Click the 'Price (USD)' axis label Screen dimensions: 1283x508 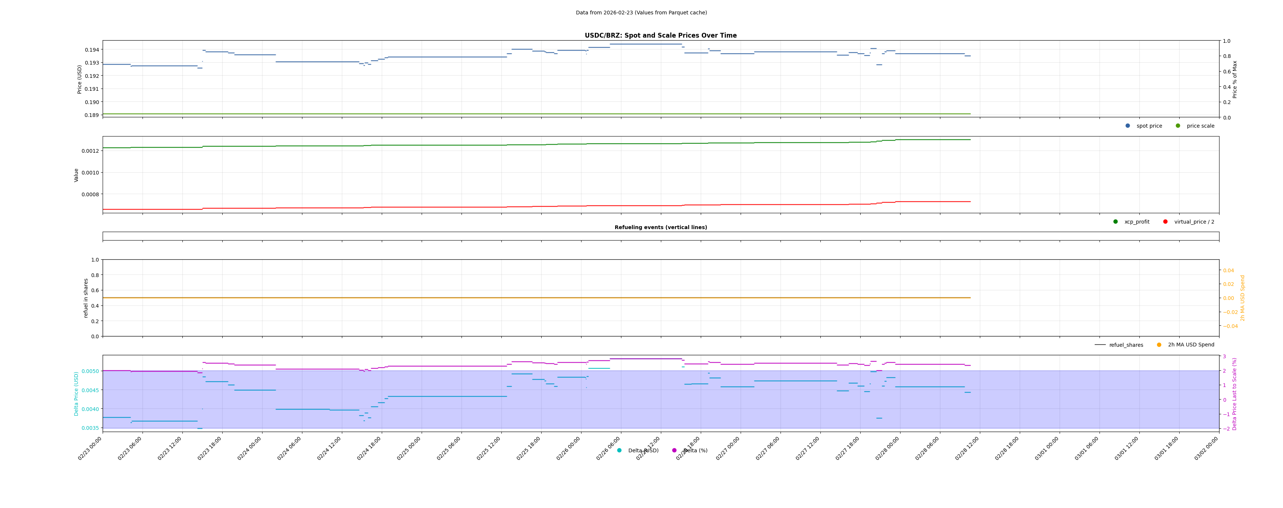80,79
